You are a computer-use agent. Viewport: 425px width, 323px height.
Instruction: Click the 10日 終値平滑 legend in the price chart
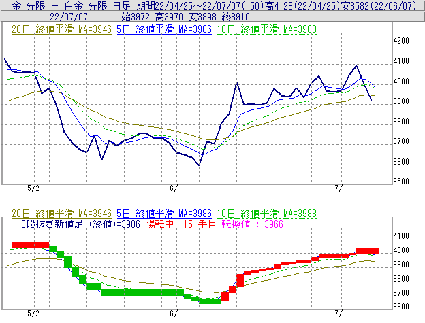(x=267, y=29)
